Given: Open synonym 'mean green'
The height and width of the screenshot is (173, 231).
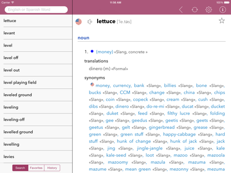Looking at the screenshot, I should click(x=138, y=169).
